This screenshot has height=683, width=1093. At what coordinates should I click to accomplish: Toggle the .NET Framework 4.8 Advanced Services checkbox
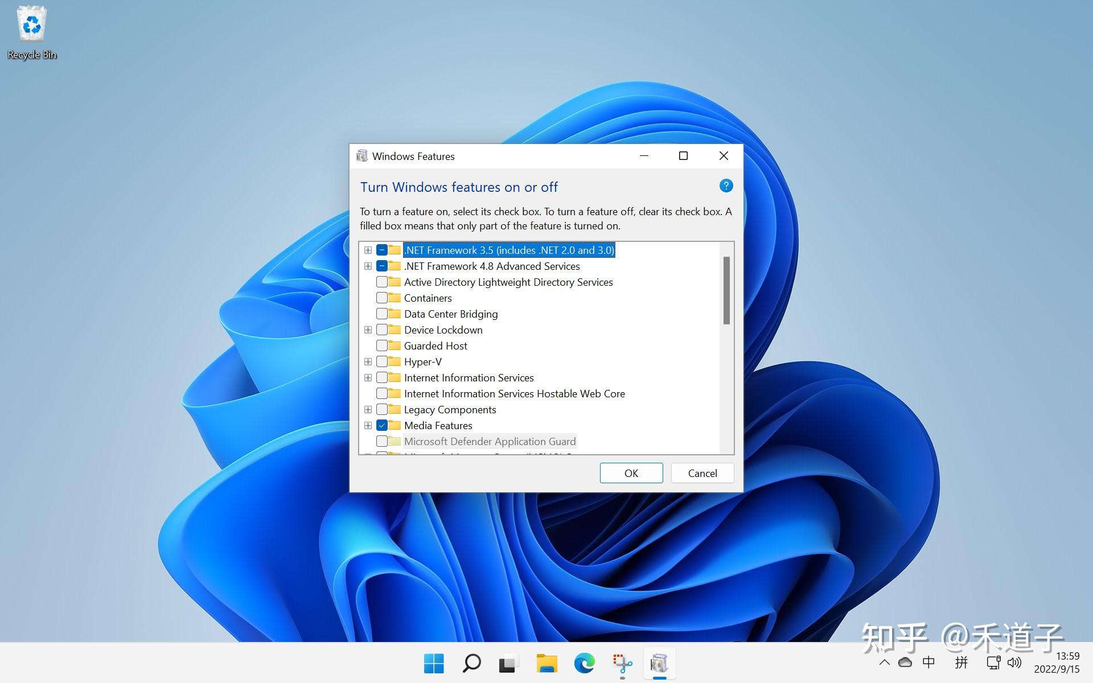[382, 266]
